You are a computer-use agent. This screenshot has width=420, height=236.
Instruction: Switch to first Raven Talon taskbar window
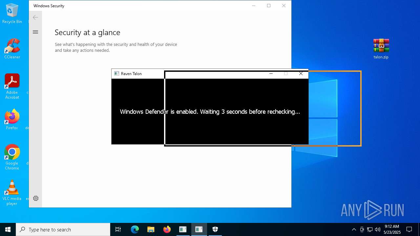click(183, 229)
